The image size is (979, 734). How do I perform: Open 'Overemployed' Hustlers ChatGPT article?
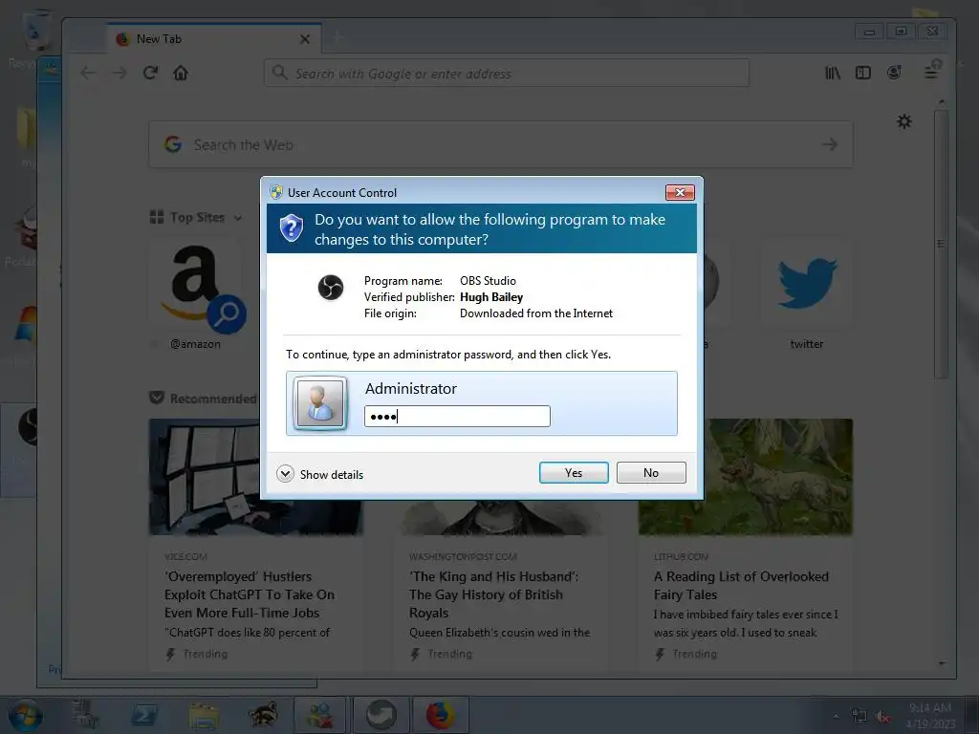250,594
